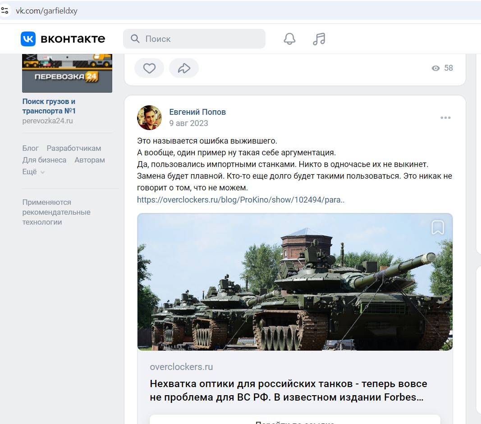Viewport: 481px width, 424px height.
Task: Open the ВКОНТАКТЕ wordmark home link
Action: (73, 39)
